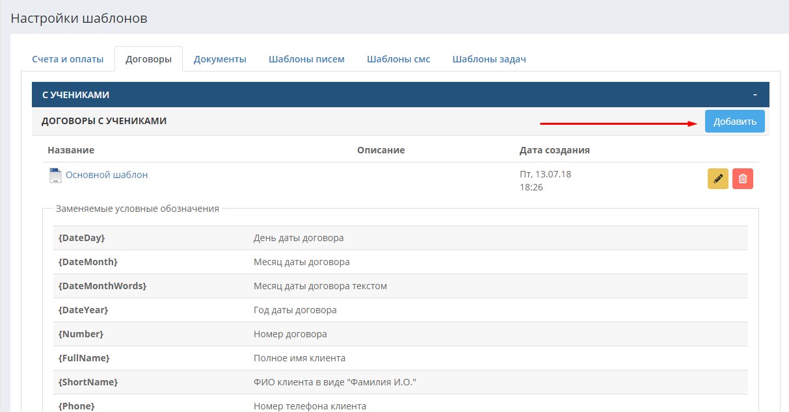Click the {DateYear} placeholder

[83, 310]
